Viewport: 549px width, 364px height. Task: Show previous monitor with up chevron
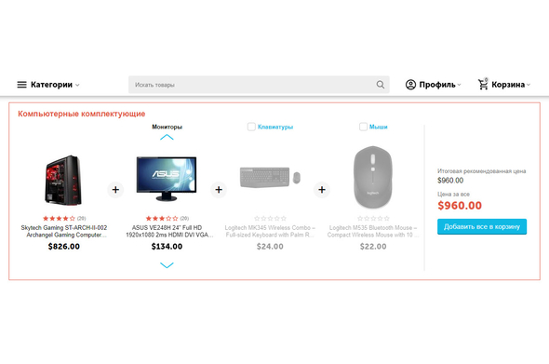tap(167, 137)
